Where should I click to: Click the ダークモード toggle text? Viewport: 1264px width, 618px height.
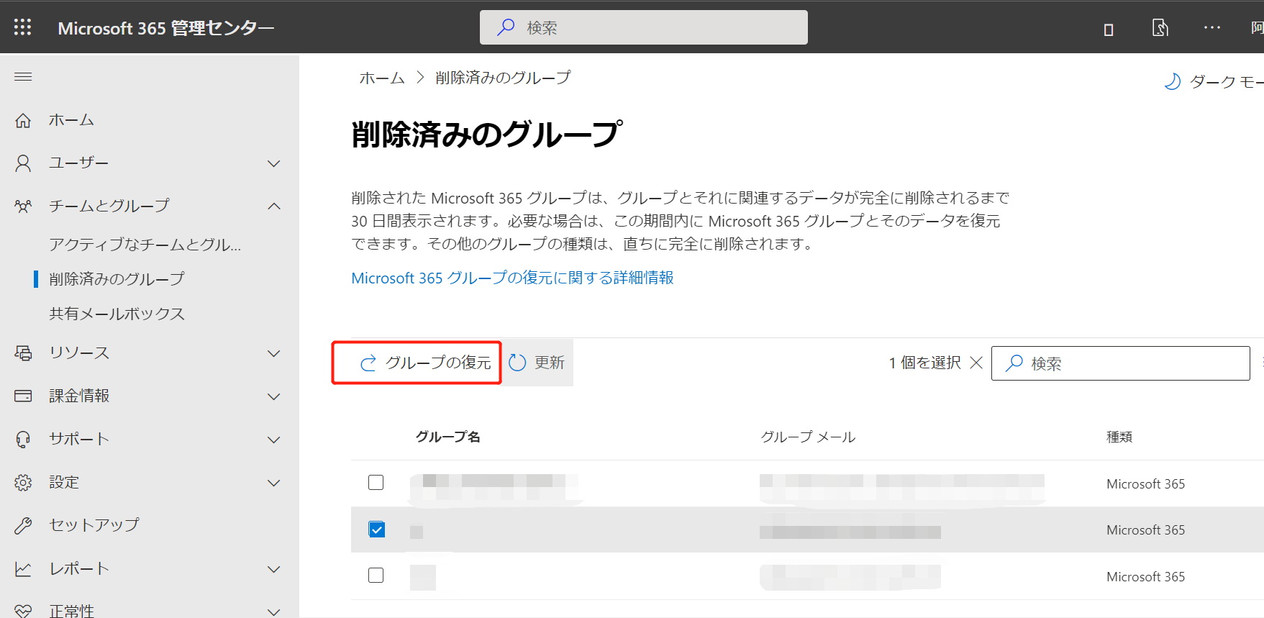(x=1226, y=81)
